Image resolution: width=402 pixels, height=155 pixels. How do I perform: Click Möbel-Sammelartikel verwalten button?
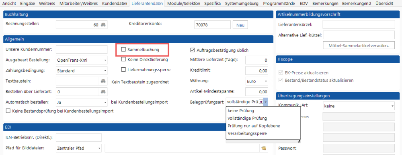359,46
